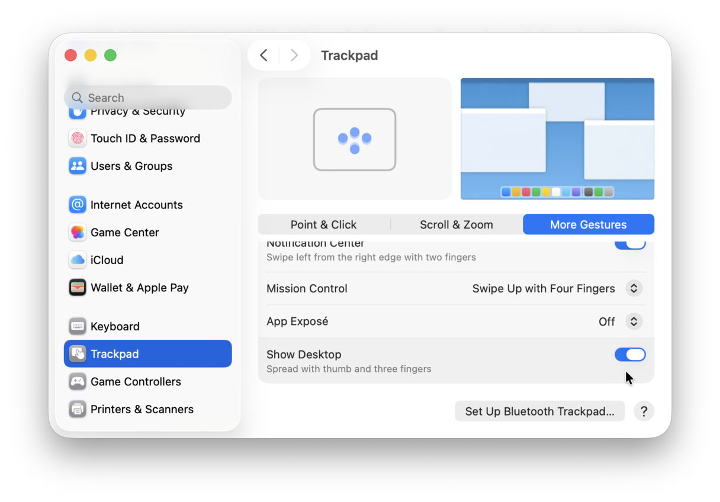The height and width of the screenshot is (502, 720).
Task: Open the App Exposé gesture dropdown
Action: [634, 321]
